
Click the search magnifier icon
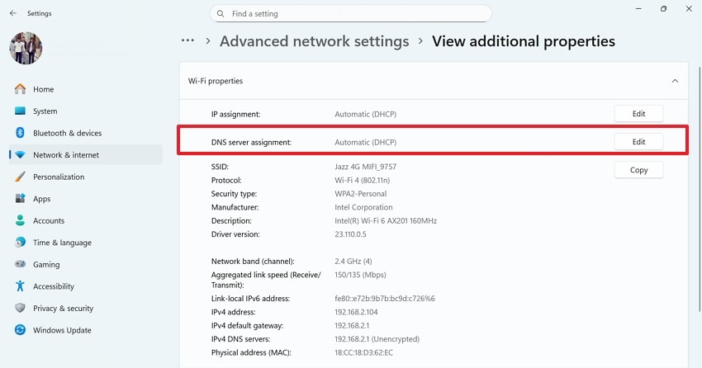pyautogui.click(x=221, y=14)
